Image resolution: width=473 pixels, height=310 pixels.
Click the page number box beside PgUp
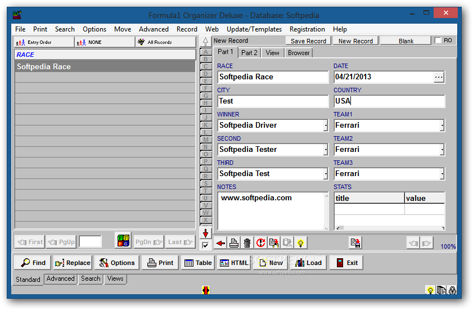pos(90,242)
